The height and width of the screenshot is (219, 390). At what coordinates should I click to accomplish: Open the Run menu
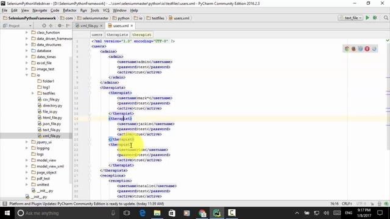coord(83,10)
